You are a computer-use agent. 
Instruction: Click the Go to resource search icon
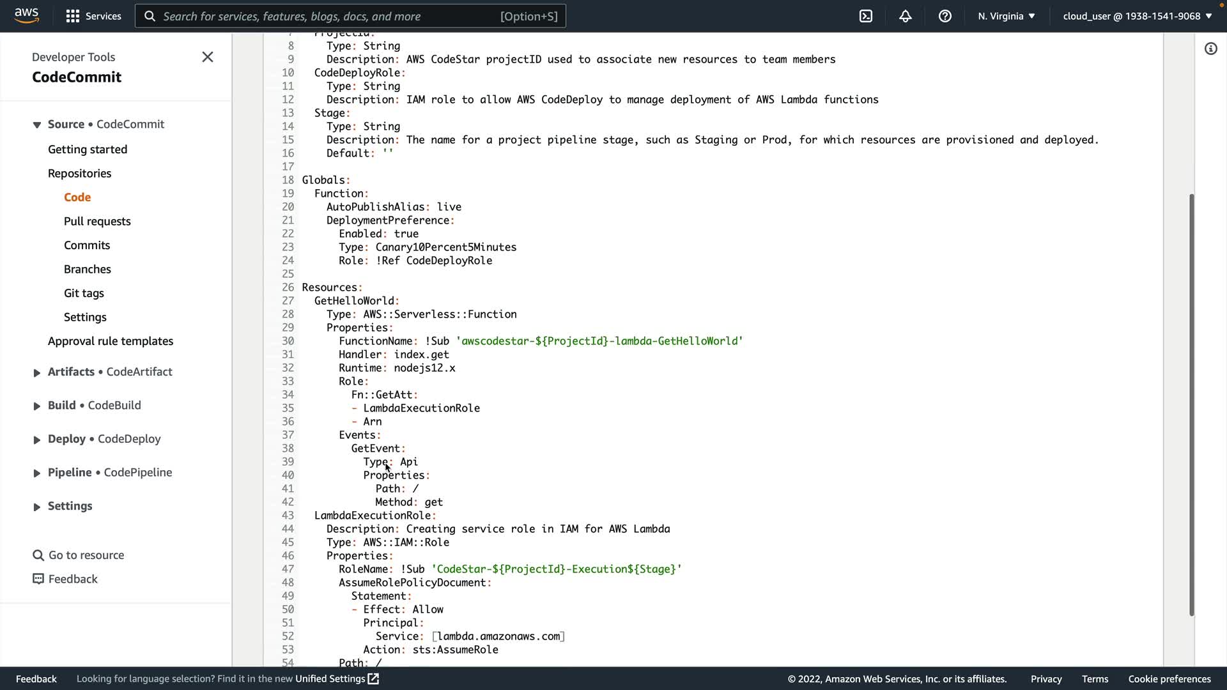38,555
